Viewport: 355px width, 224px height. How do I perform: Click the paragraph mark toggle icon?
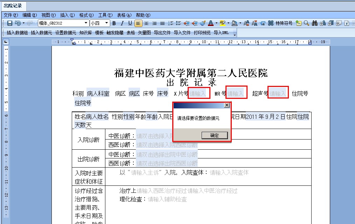click(x=331, y=23)
